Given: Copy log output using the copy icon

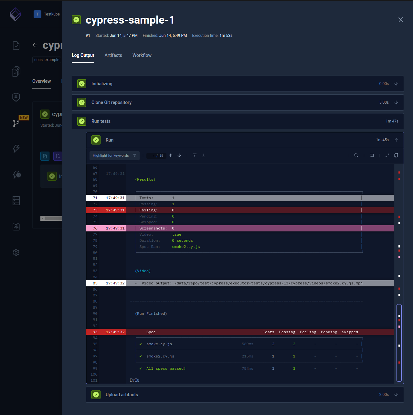Looking at the screenshot, I should pos(396,155).
